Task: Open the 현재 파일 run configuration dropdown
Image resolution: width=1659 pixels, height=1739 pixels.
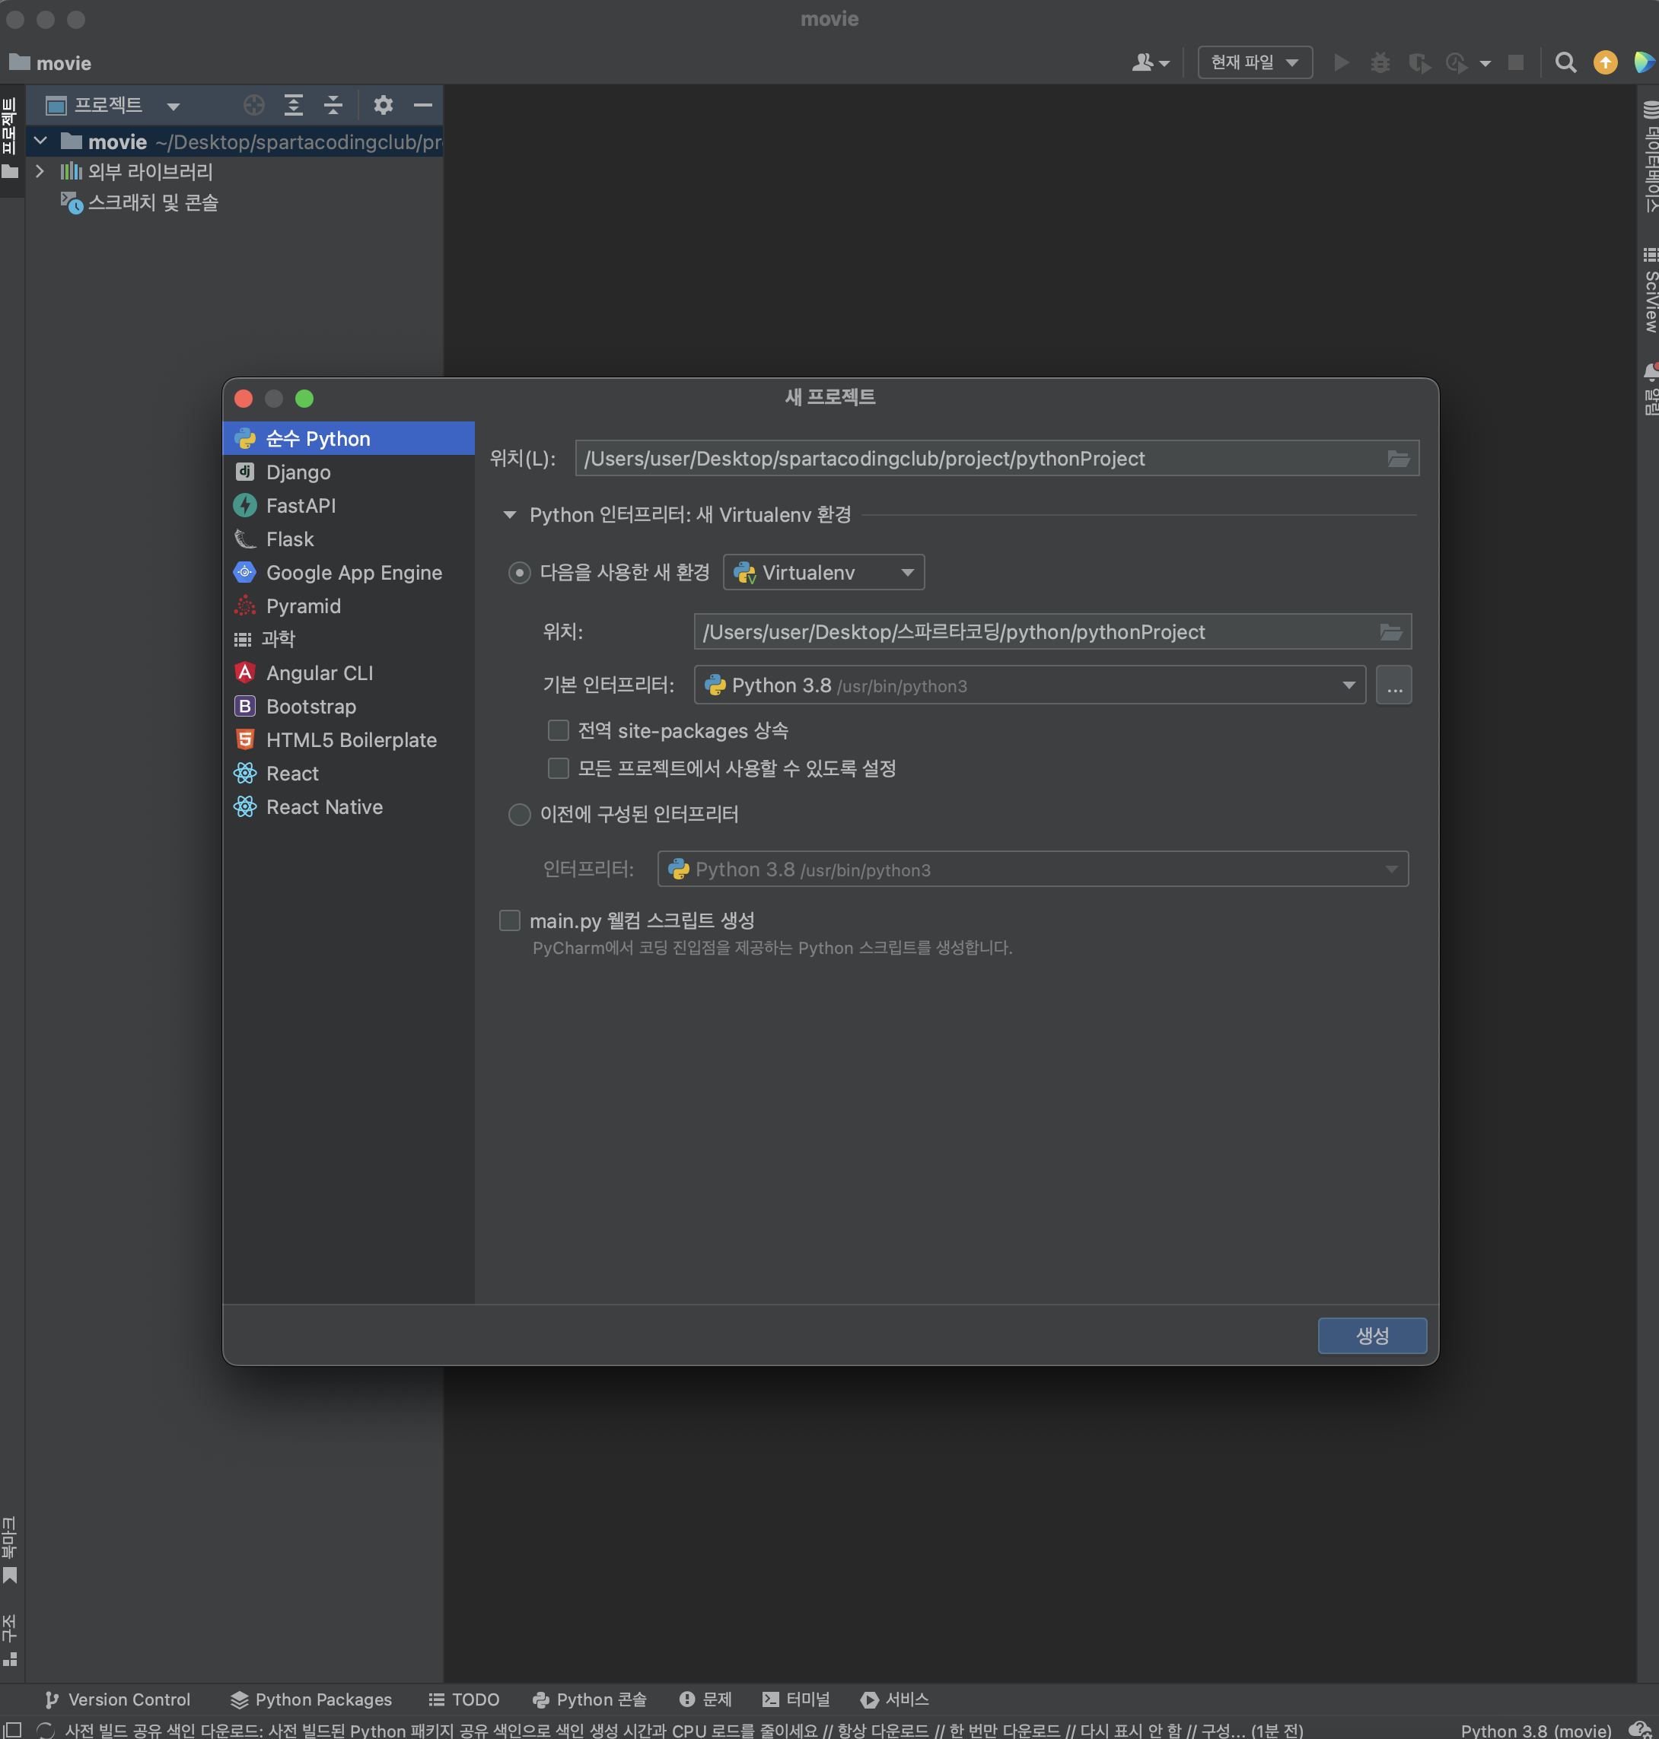Action: [1255, 63]
